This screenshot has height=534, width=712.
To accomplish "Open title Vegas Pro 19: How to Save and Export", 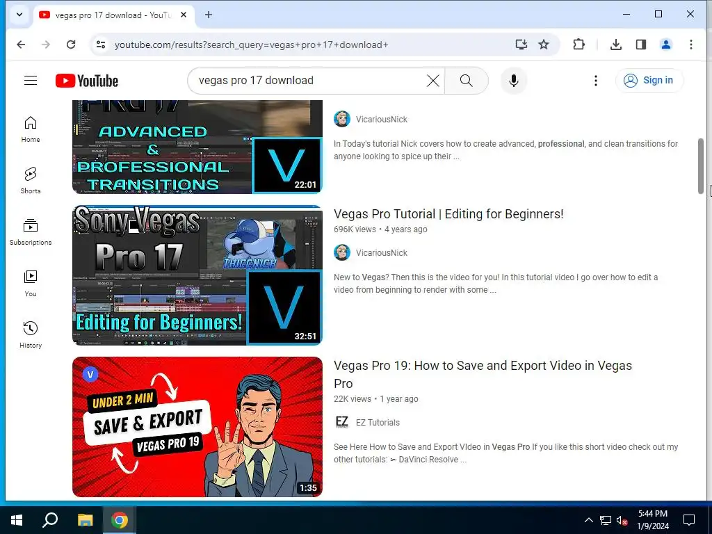I will [483, 375].
